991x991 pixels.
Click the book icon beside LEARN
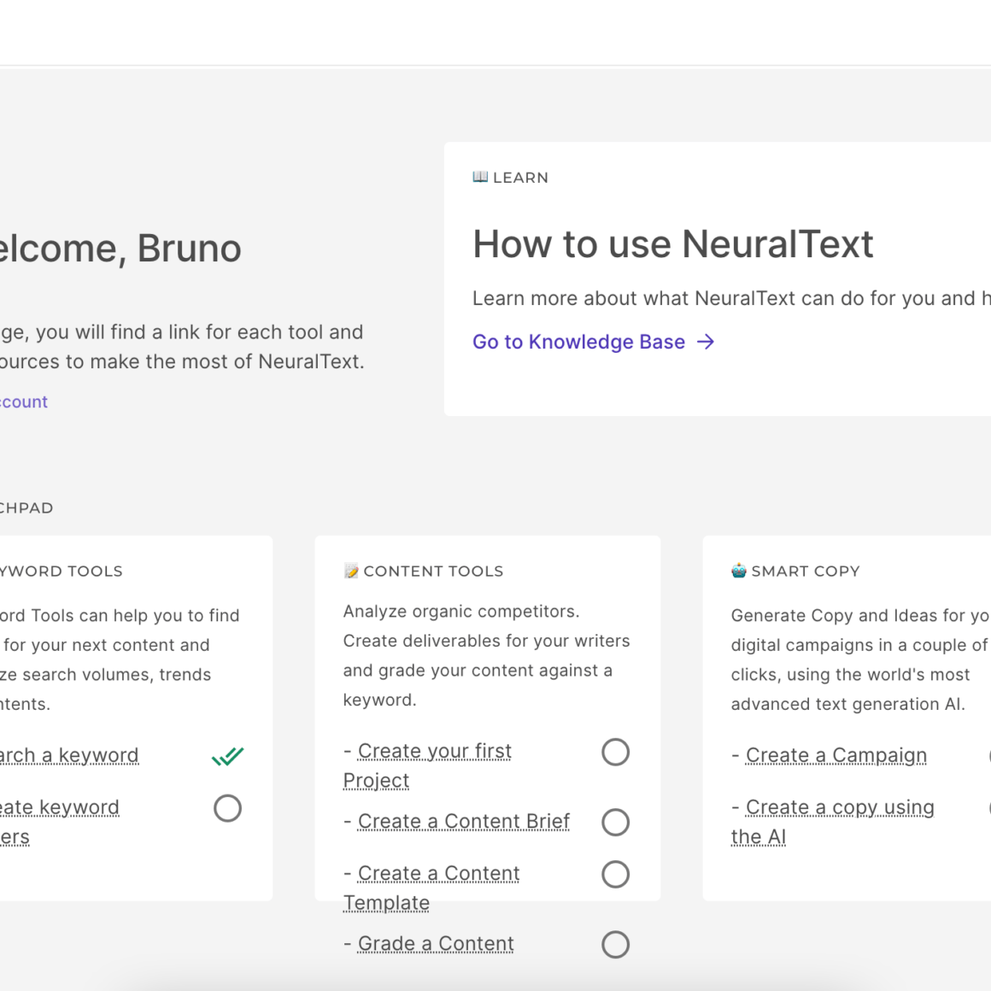pos(480,177)
